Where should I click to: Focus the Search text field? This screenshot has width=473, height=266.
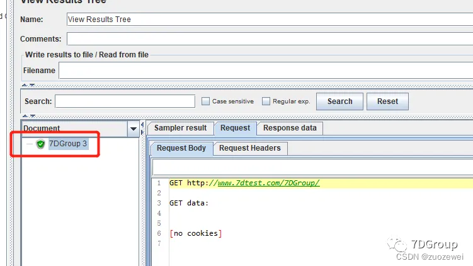(x=125, y=101)
